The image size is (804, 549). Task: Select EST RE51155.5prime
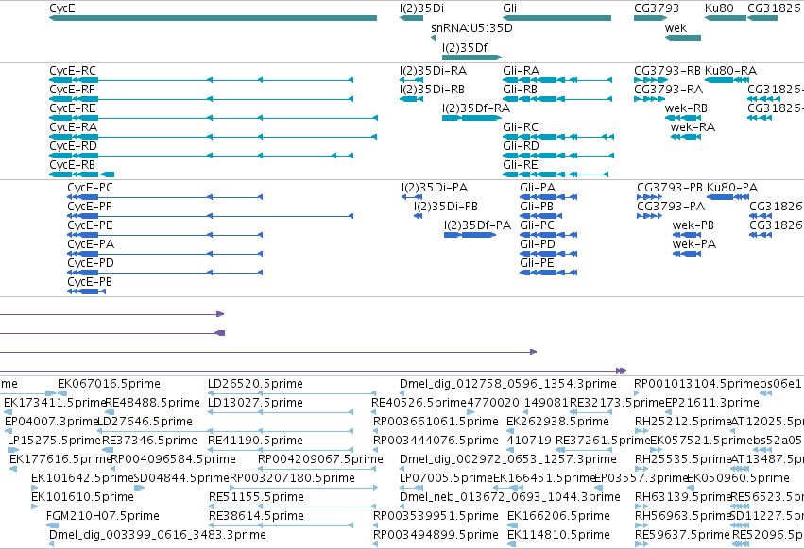(292, 507)
